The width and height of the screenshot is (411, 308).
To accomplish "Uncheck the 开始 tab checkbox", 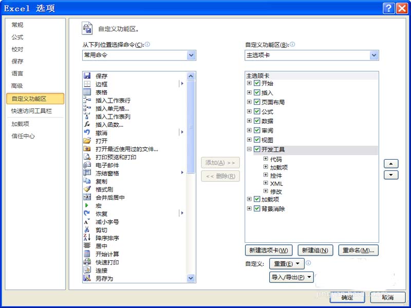I will click(x=257, y=83).
